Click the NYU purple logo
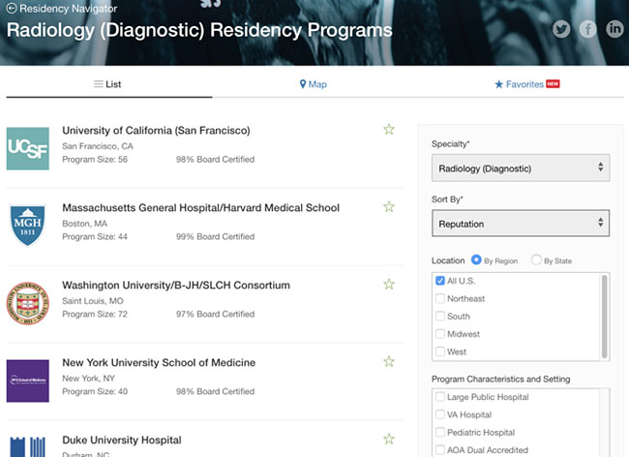629x457 pixels. 28,381
